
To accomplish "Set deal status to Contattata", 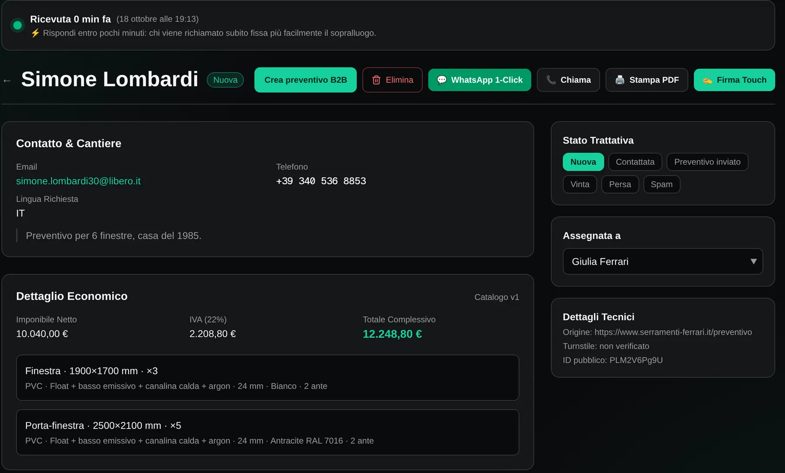I will [635, 162].
